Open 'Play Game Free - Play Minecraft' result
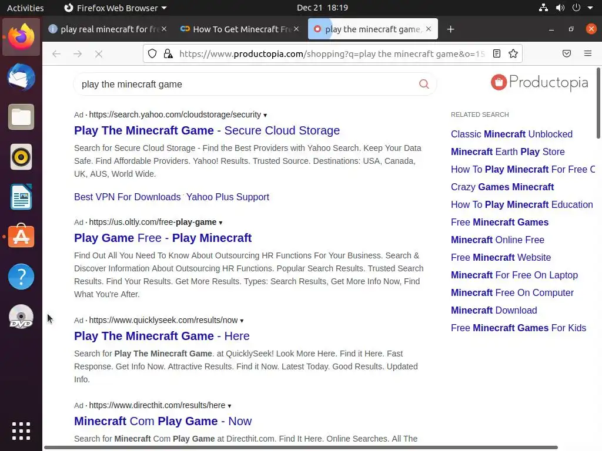This screenshot has height=451, width=602. (163, 238)
